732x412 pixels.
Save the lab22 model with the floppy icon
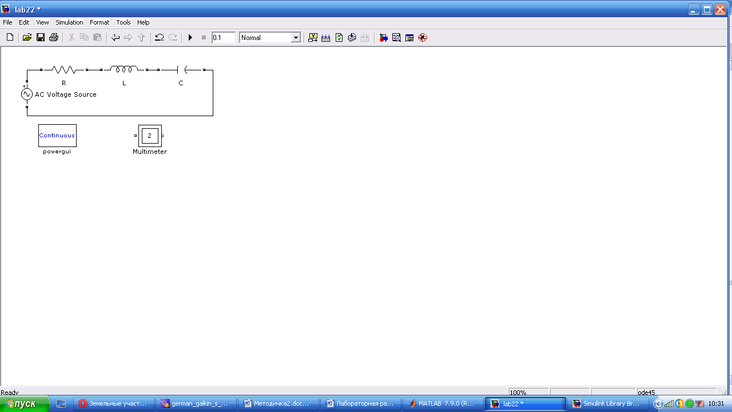(x=41, y=38)
